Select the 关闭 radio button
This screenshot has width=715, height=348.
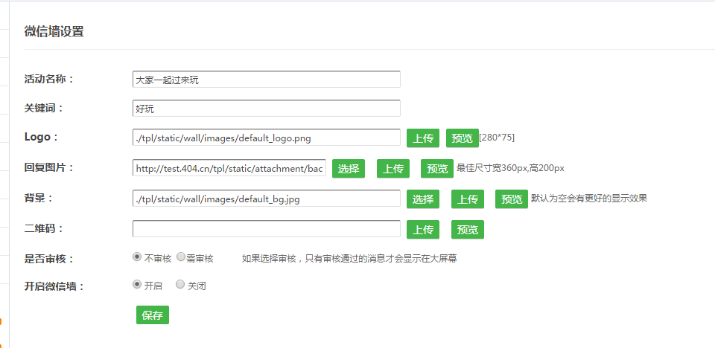180,284
